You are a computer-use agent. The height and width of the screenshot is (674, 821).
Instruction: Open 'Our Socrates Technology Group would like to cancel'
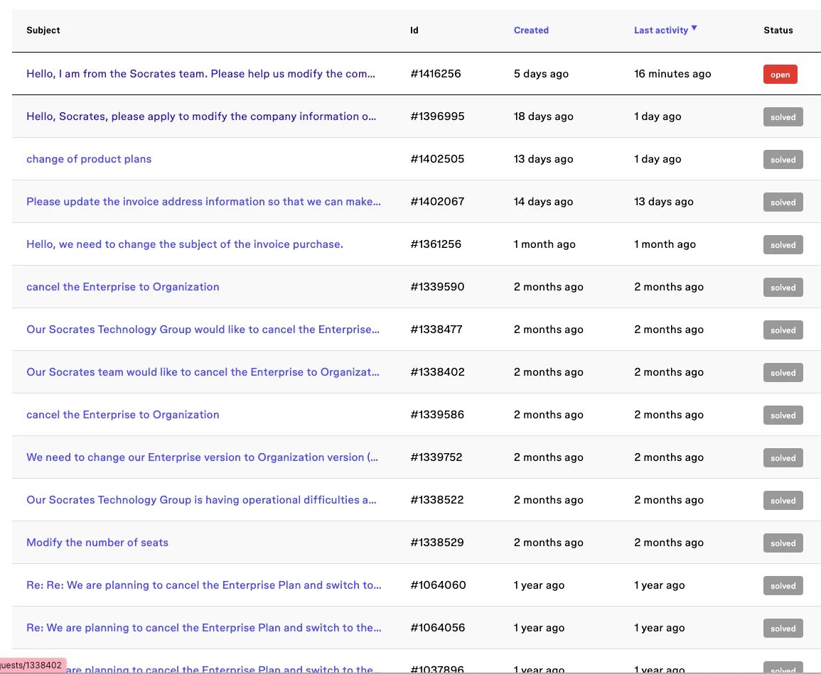click(x=203, y=330)
